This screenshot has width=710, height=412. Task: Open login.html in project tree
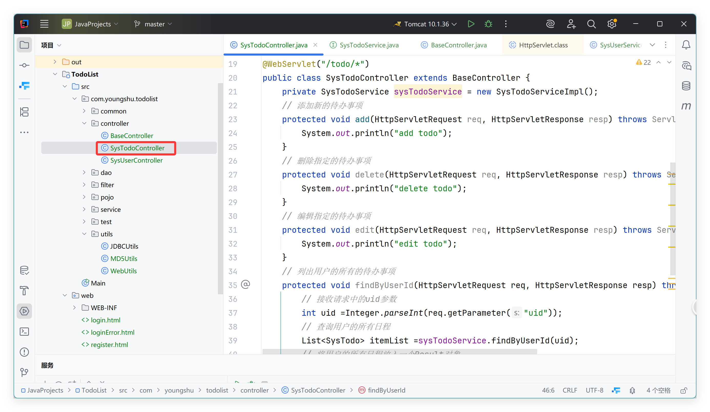[101, 320]
